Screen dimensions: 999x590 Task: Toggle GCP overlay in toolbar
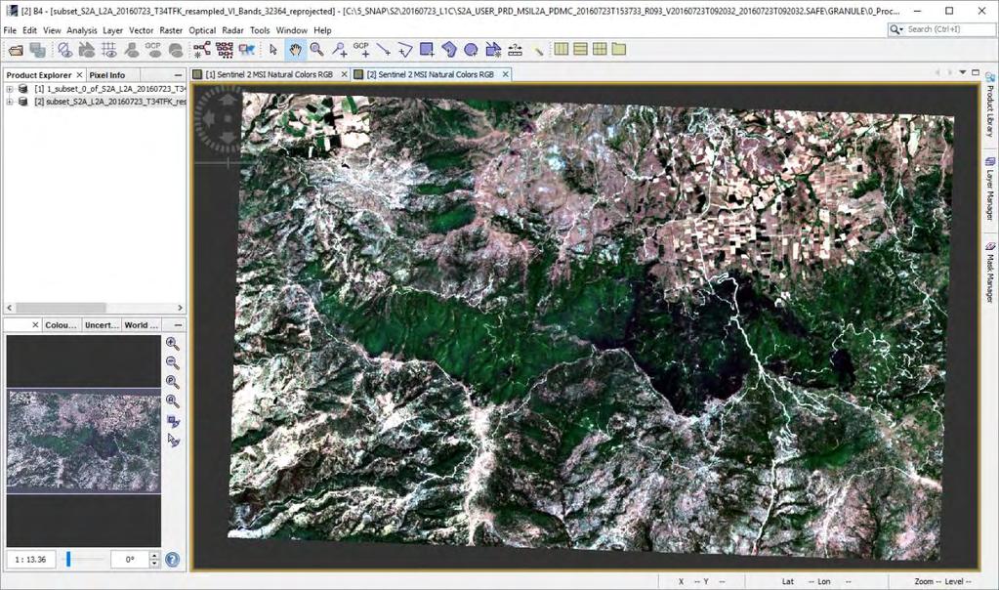(x=153, y=50)
